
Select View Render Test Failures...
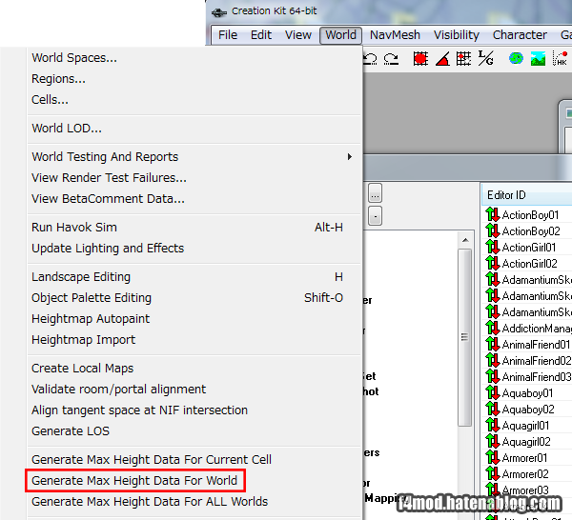[x=194, y=177]
